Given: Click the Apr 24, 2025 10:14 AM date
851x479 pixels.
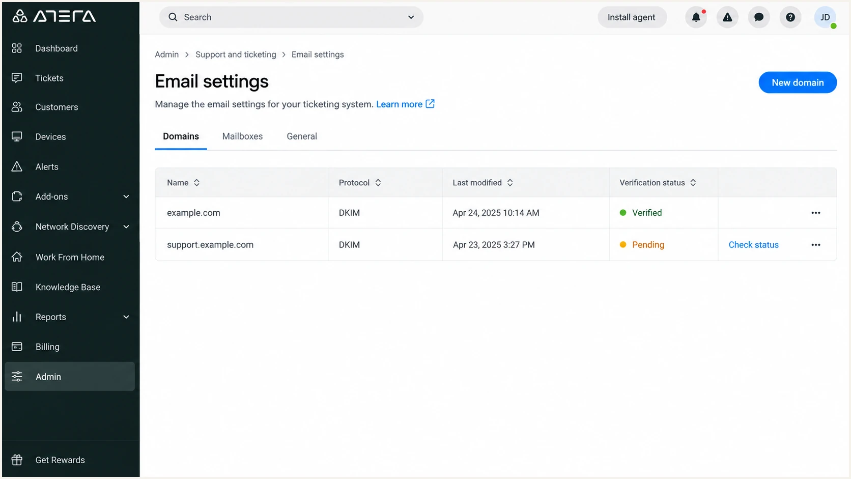Looking at the screenshot, I should [496, 213].
